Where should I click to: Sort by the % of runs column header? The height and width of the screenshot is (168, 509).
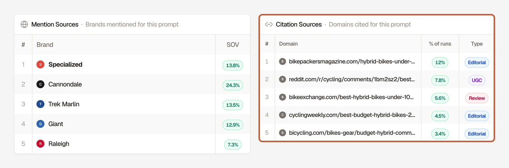tap(440, 44)
